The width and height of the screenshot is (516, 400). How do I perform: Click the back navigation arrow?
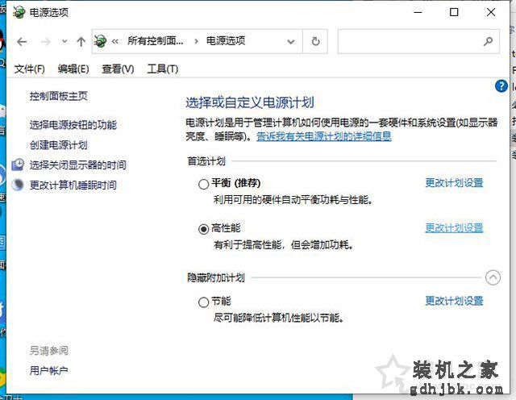pyautogui.click(x=22, y=42)
